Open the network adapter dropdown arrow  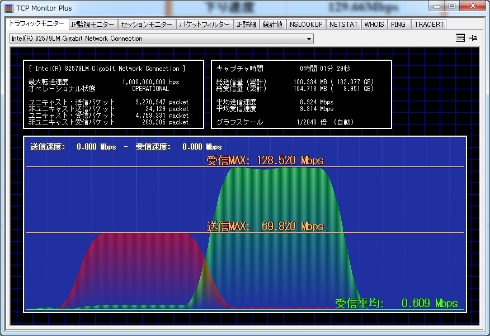click(309, 39)
